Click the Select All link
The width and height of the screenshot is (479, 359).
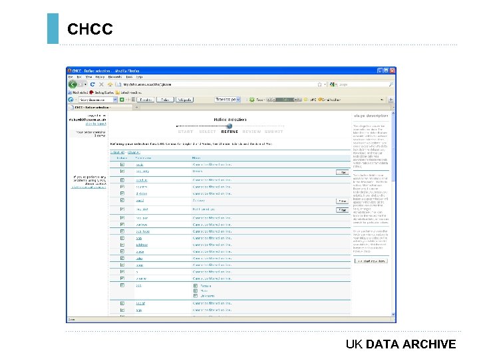[117, 152]
